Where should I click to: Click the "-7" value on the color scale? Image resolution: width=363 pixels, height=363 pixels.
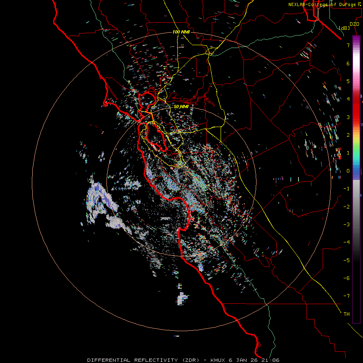tap(346, 296)
